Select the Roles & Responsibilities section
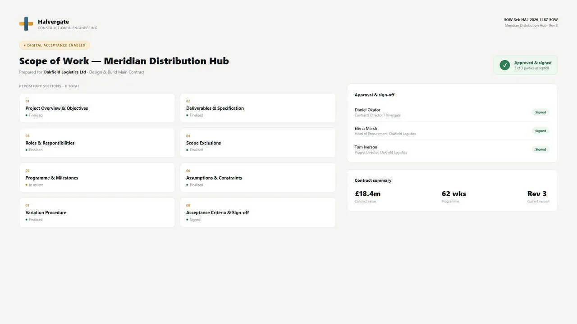The image size is (577, 324). 97,143
